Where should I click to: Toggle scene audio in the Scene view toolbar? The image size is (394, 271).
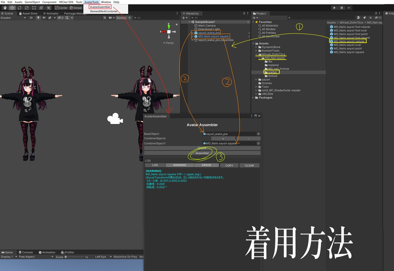point(44,17)
